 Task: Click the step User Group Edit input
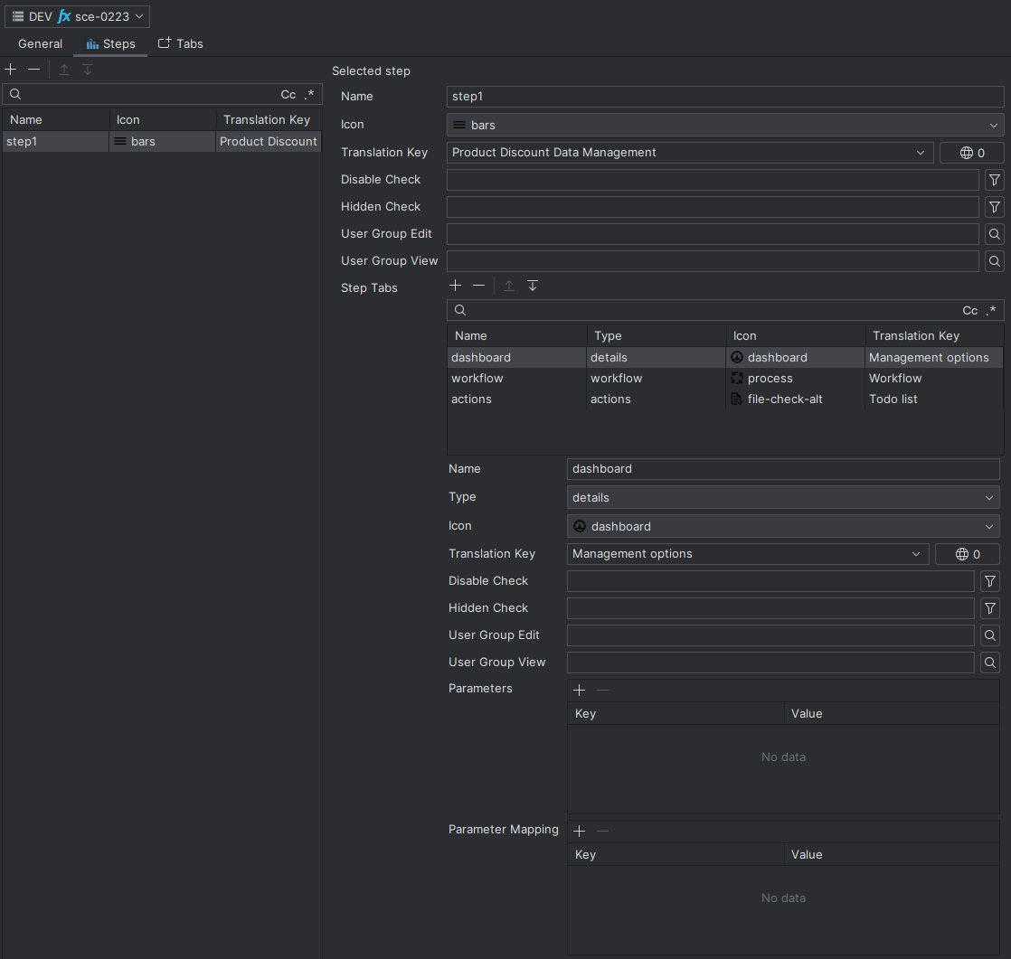point(713,234)
